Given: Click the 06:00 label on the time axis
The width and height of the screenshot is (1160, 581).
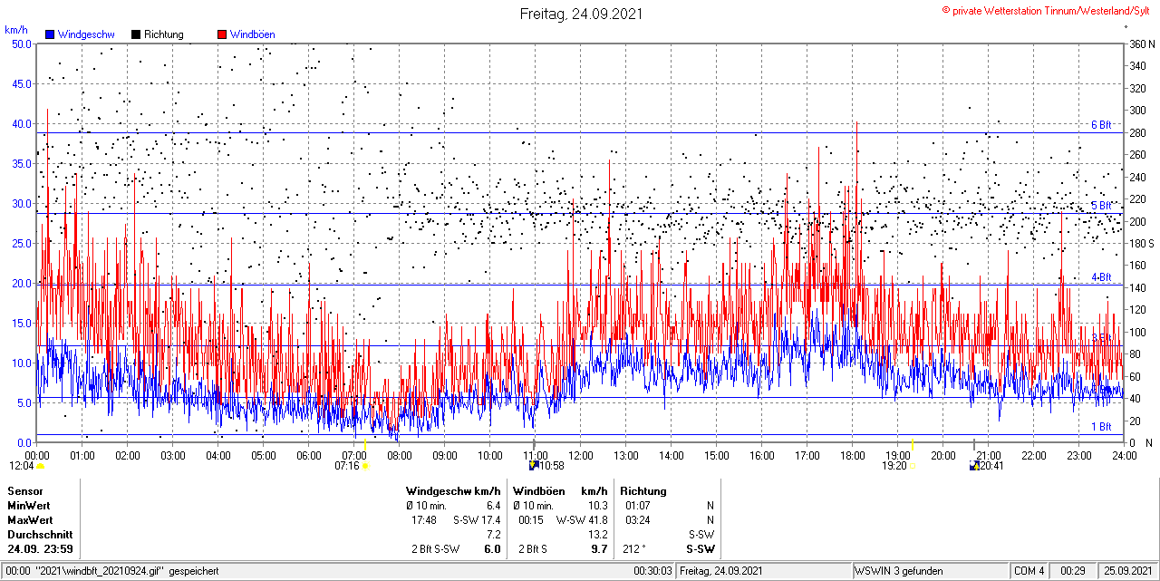Looking at the screenshot, I should click(308, 455).
